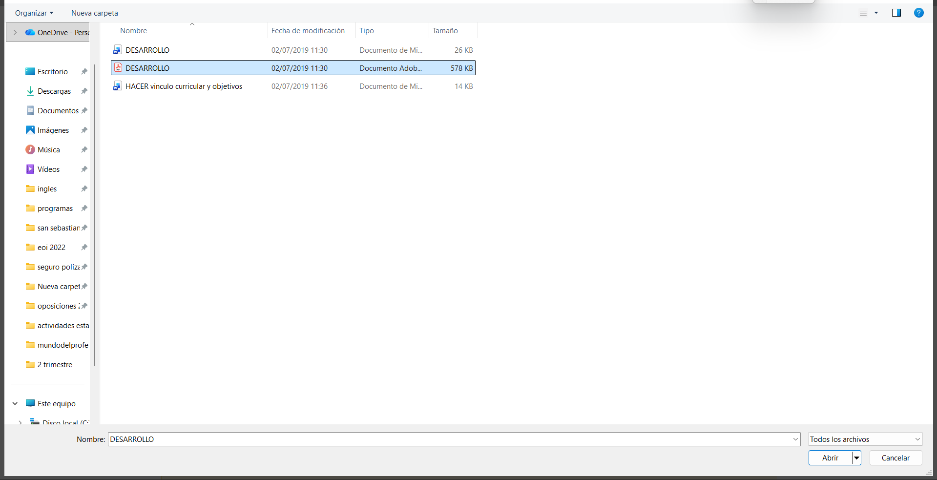Viewport: 937px width, 480px height.
Task: Collapse the Este equipo tree node
Action: (15, 404)
